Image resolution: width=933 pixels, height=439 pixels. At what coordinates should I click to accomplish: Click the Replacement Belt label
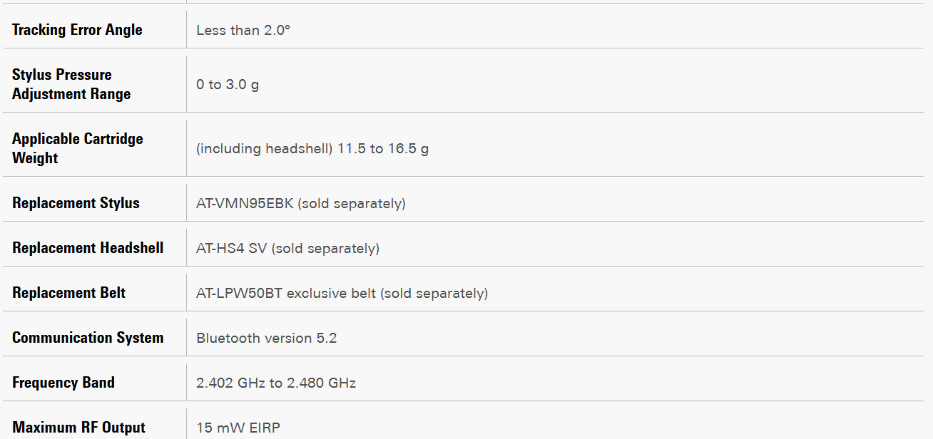point(68,293)
